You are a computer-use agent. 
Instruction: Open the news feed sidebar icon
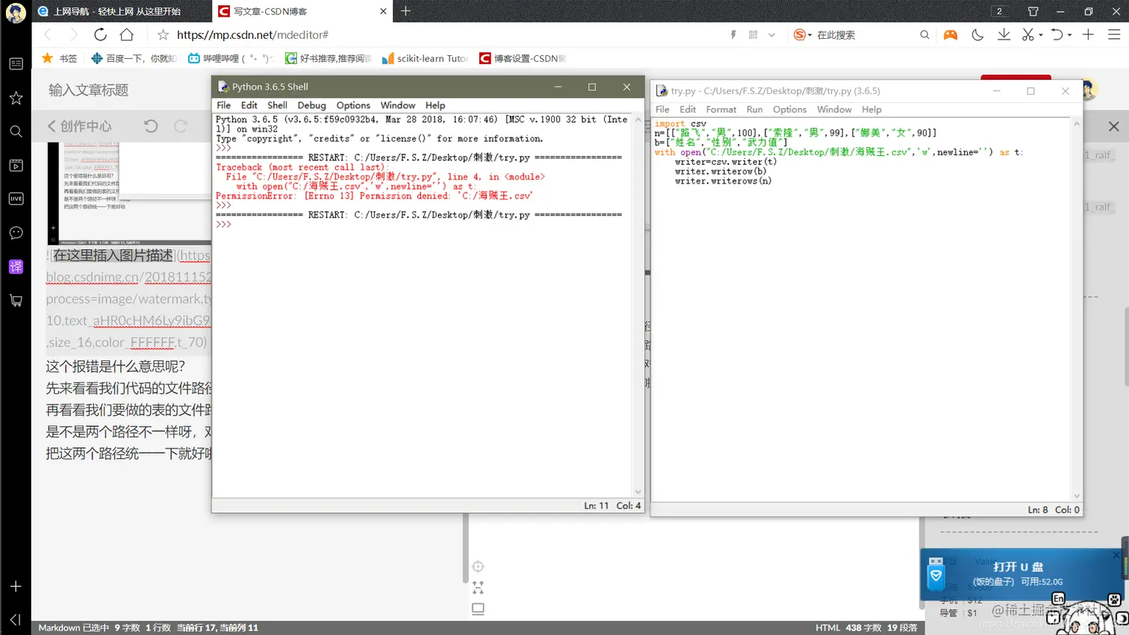pos(16,64)
